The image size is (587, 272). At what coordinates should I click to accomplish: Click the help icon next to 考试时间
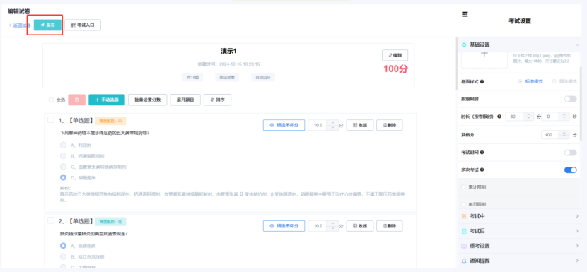(x=482, y=153)
